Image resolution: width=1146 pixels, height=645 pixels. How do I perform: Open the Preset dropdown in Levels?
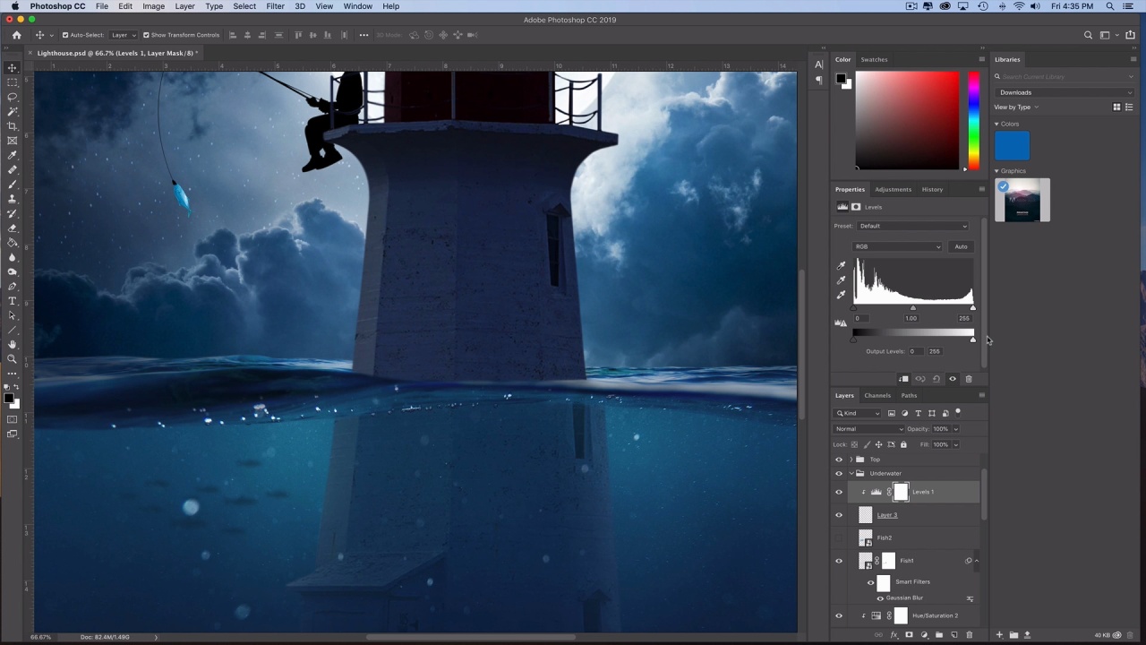click(x=912, y=226)
